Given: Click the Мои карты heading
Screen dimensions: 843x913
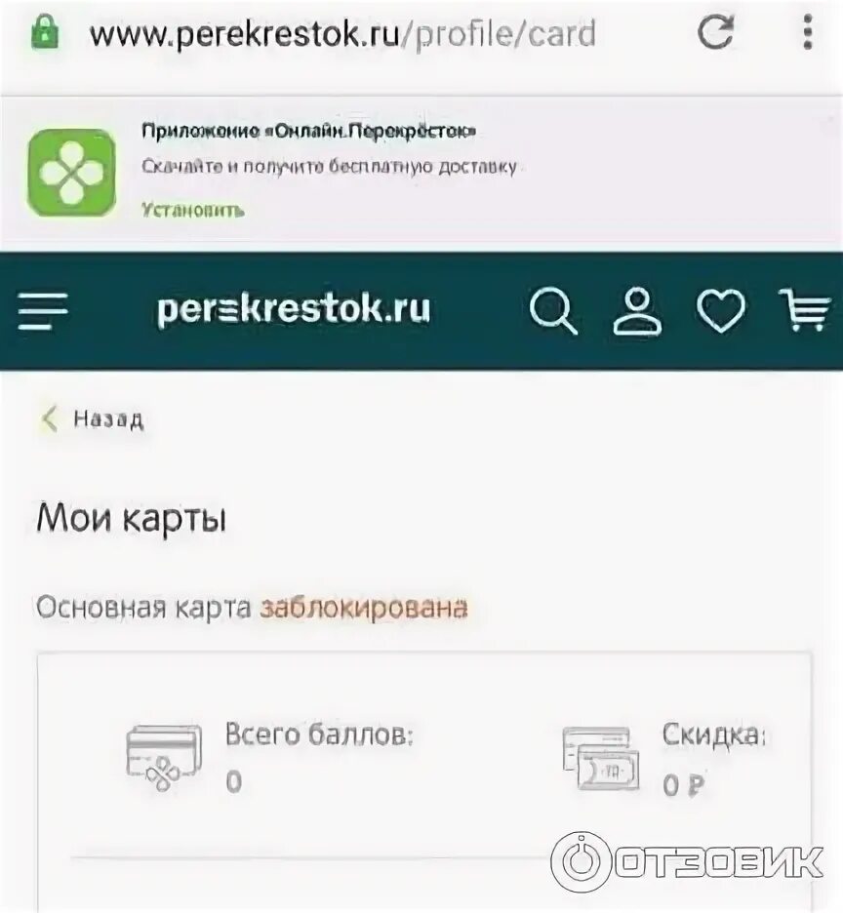Looking at the screenshot, I should (132, 518).
